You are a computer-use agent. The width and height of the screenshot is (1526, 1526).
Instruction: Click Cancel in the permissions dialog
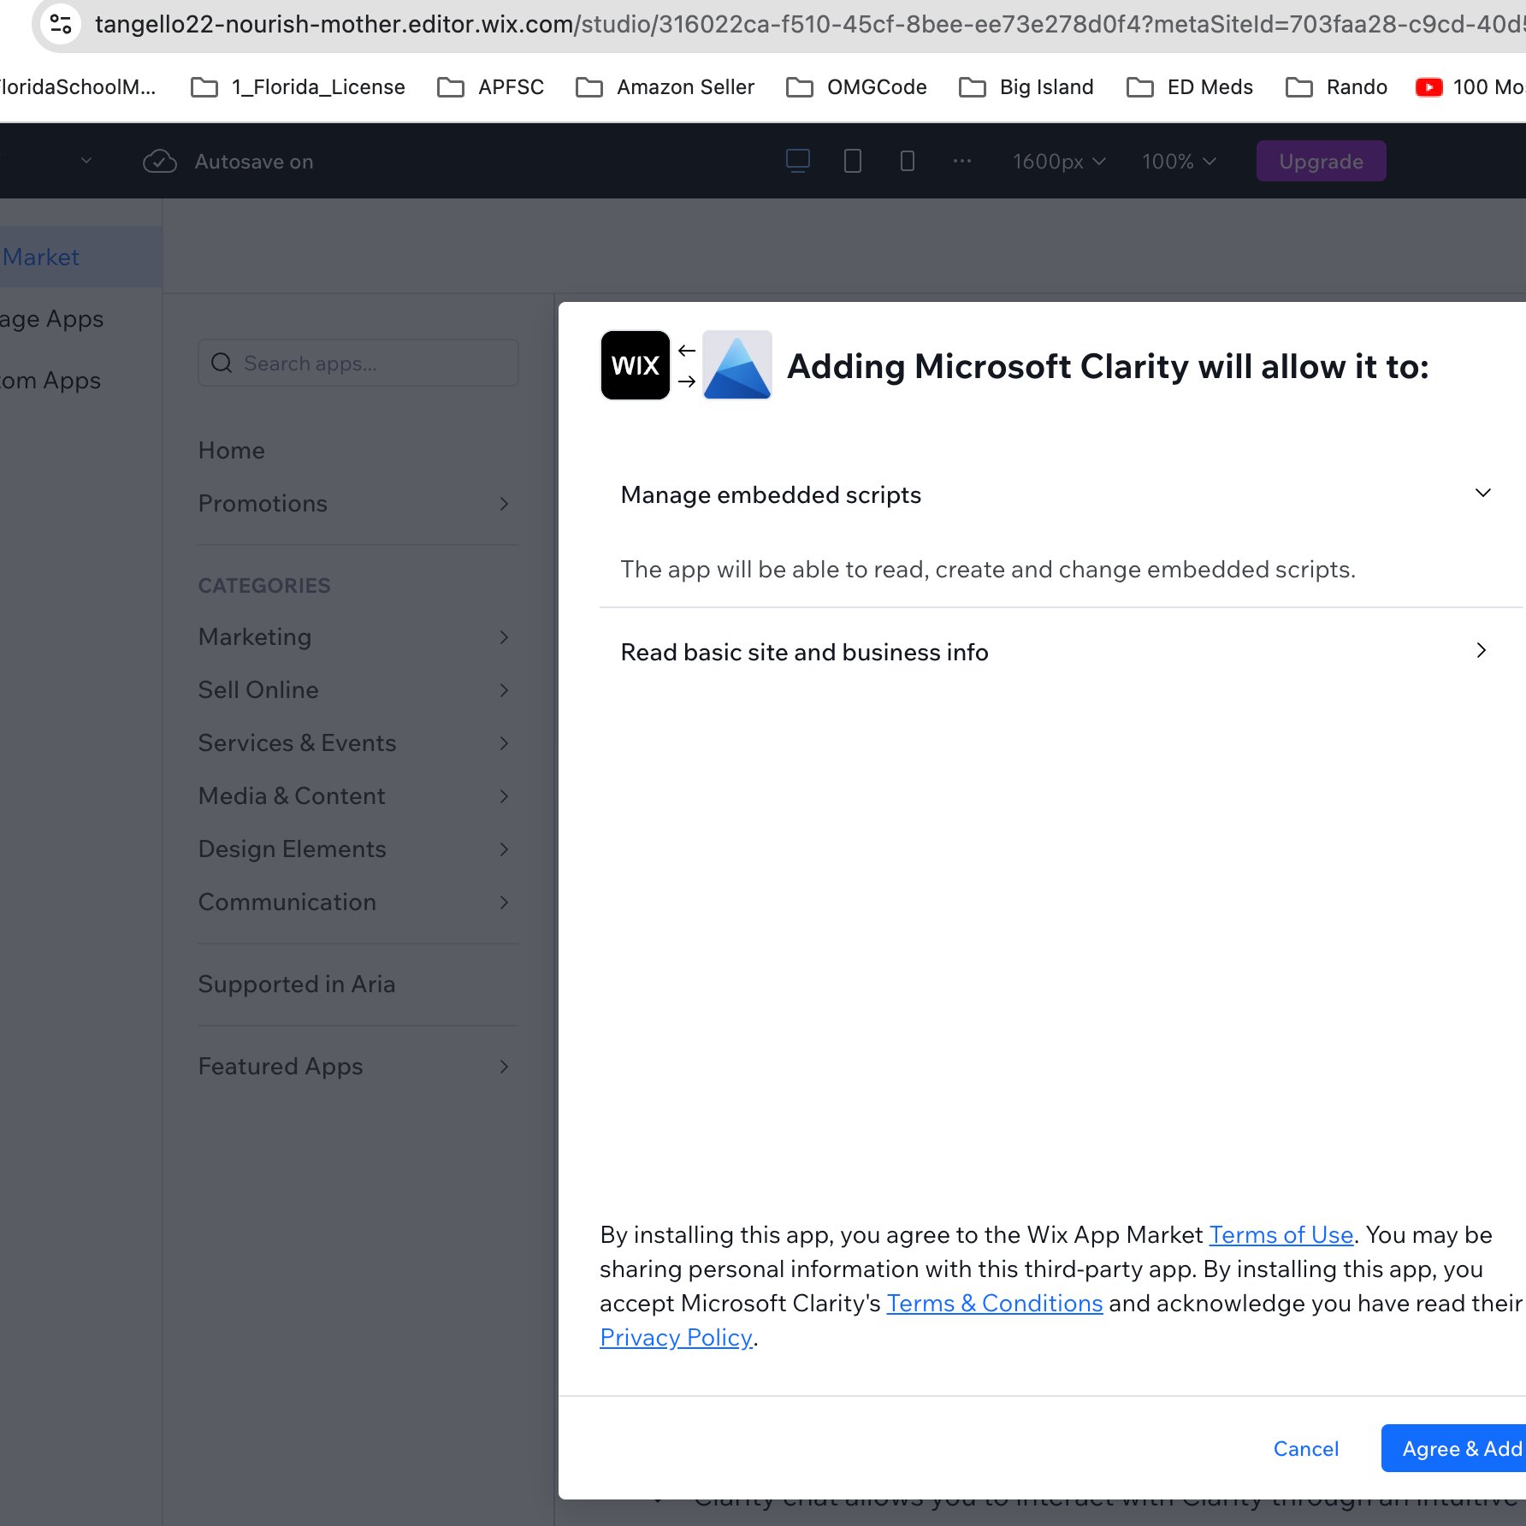[x=1305, y=1448]
